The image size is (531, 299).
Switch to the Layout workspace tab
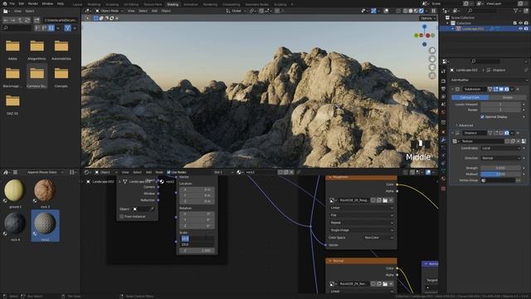pyautogui.click(x=77, y=4)
